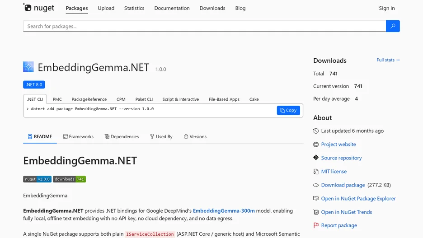Click Open in NuGet Trends
Viewport: 423px width, 238px height.
point(346,212)
